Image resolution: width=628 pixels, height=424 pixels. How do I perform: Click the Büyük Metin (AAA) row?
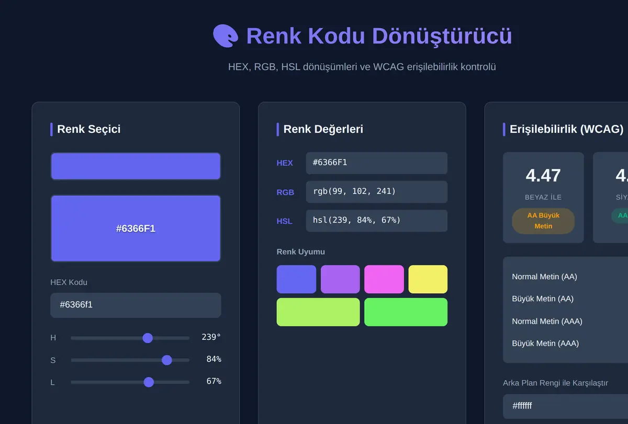(x=570, y=343)
